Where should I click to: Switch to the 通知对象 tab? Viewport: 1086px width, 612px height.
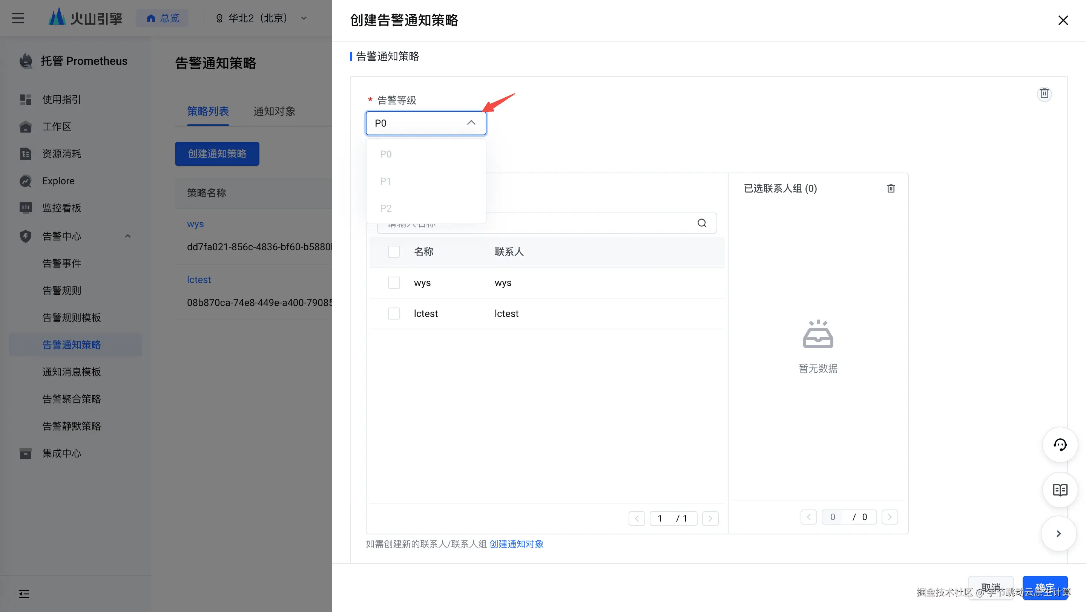(274, 111)
